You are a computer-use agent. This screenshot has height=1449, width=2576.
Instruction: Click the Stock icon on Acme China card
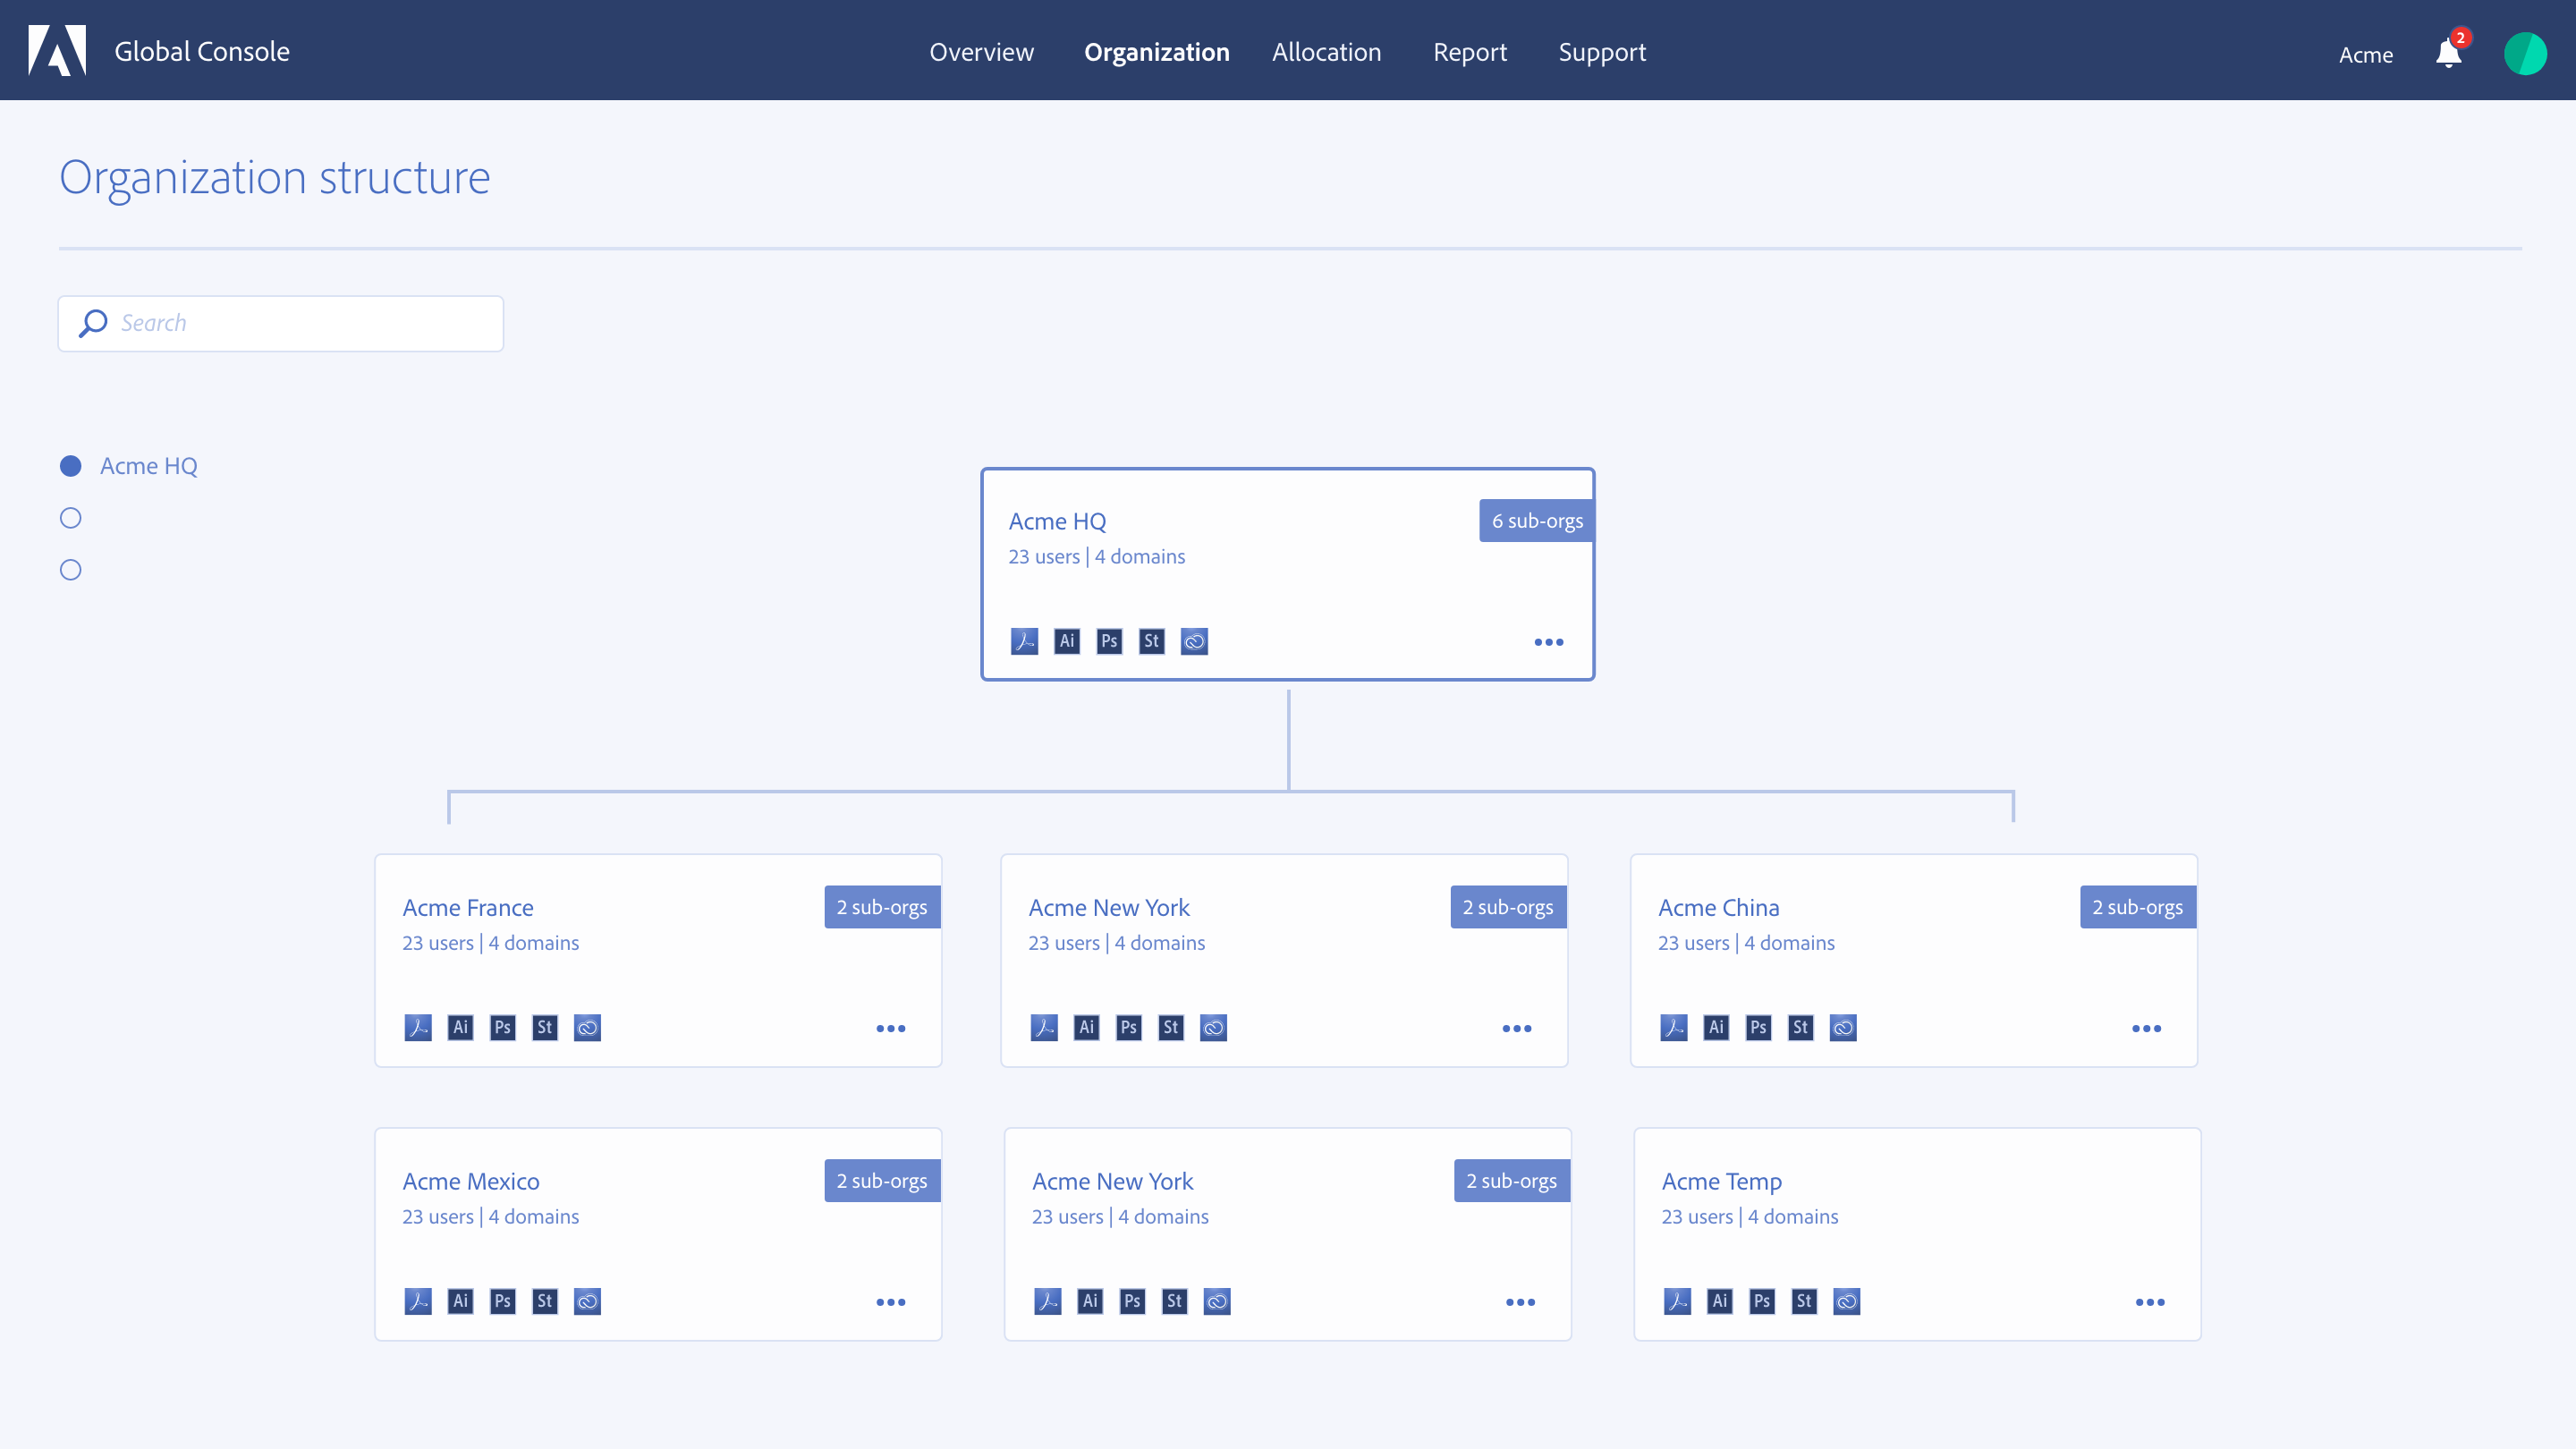(x=1800, y=1027)
